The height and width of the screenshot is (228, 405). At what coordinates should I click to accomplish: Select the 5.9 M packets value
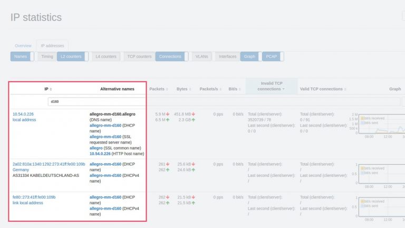[x=160, y=114]
